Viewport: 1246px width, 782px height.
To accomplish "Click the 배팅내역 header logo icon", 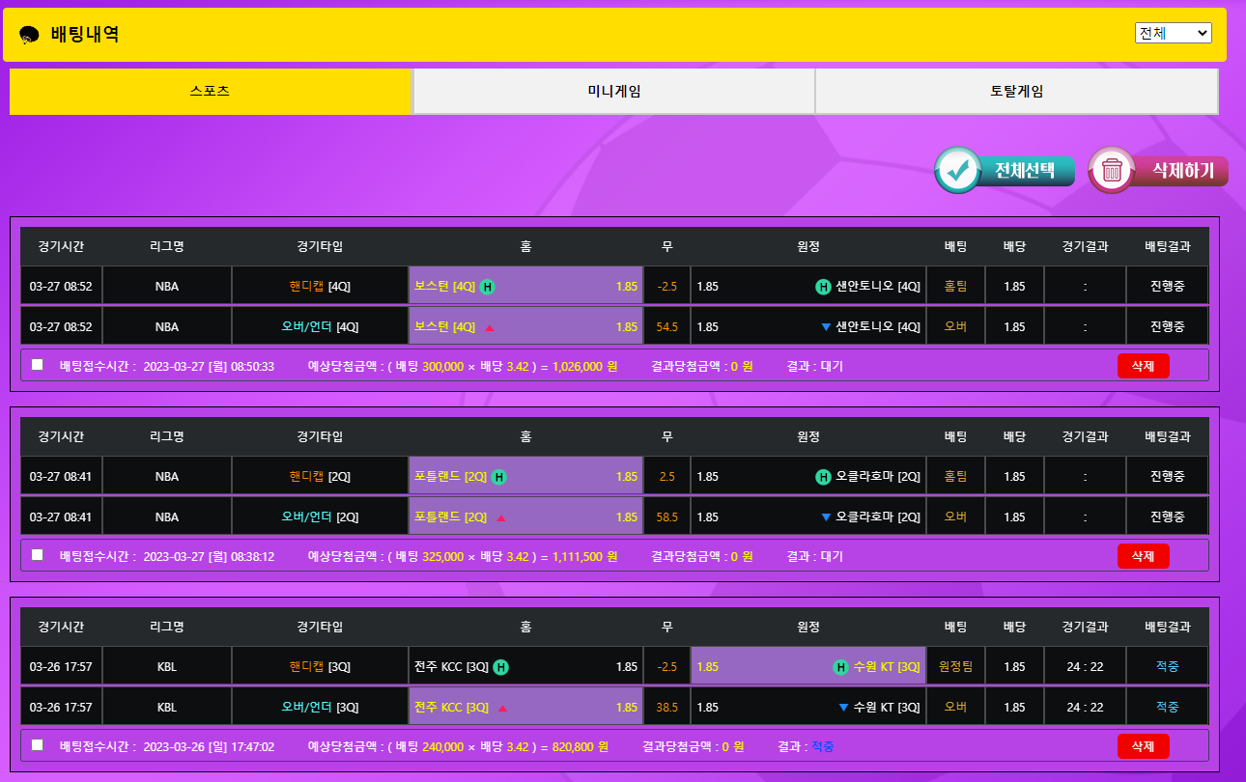I will [x=29, y=35].
